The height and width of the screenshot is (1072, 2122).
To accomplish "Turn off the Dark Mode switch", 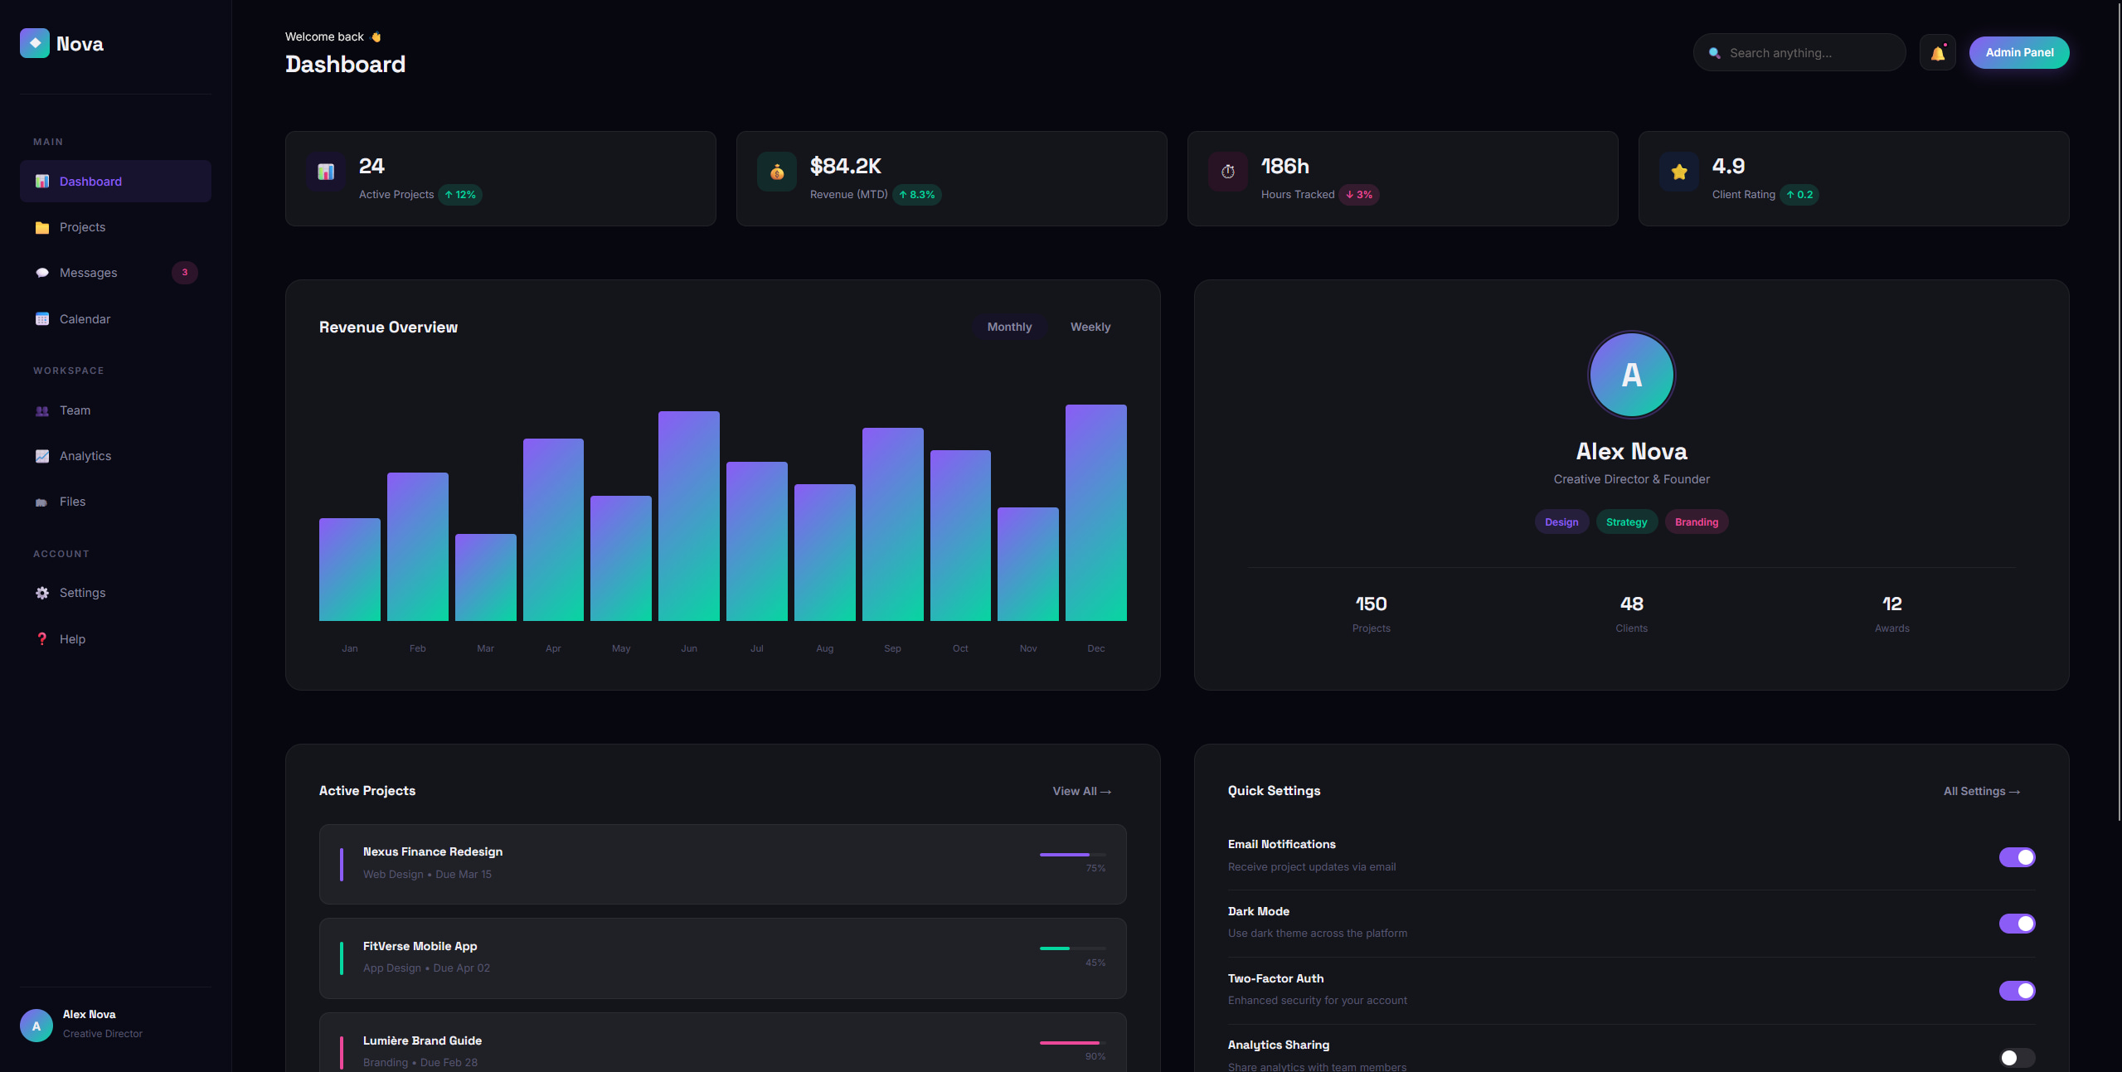I will click(2016, 924).
